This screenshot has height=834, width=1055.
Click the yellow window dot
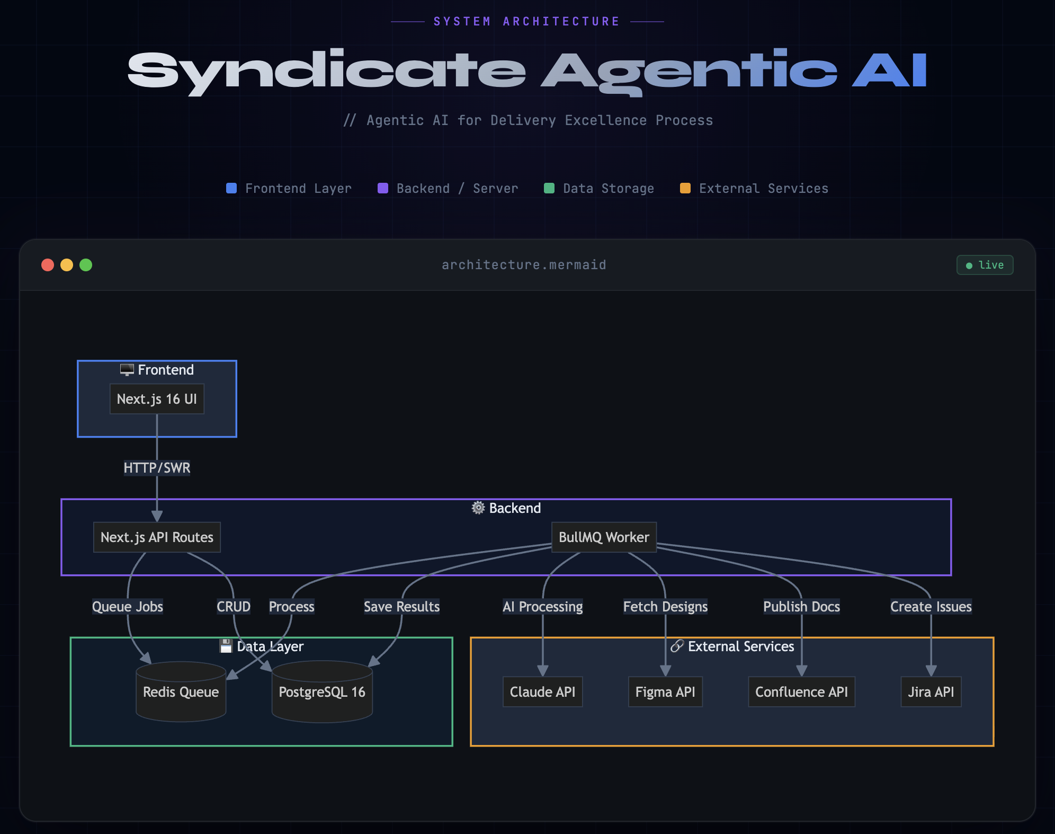pyautogui.click(x=67, y=265)
